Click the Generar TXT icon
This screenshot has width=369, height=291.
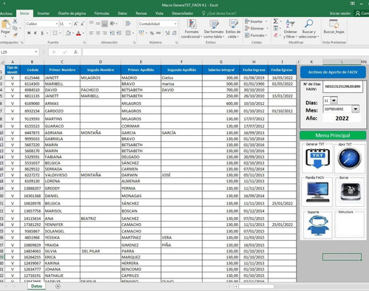click(317, 158)
